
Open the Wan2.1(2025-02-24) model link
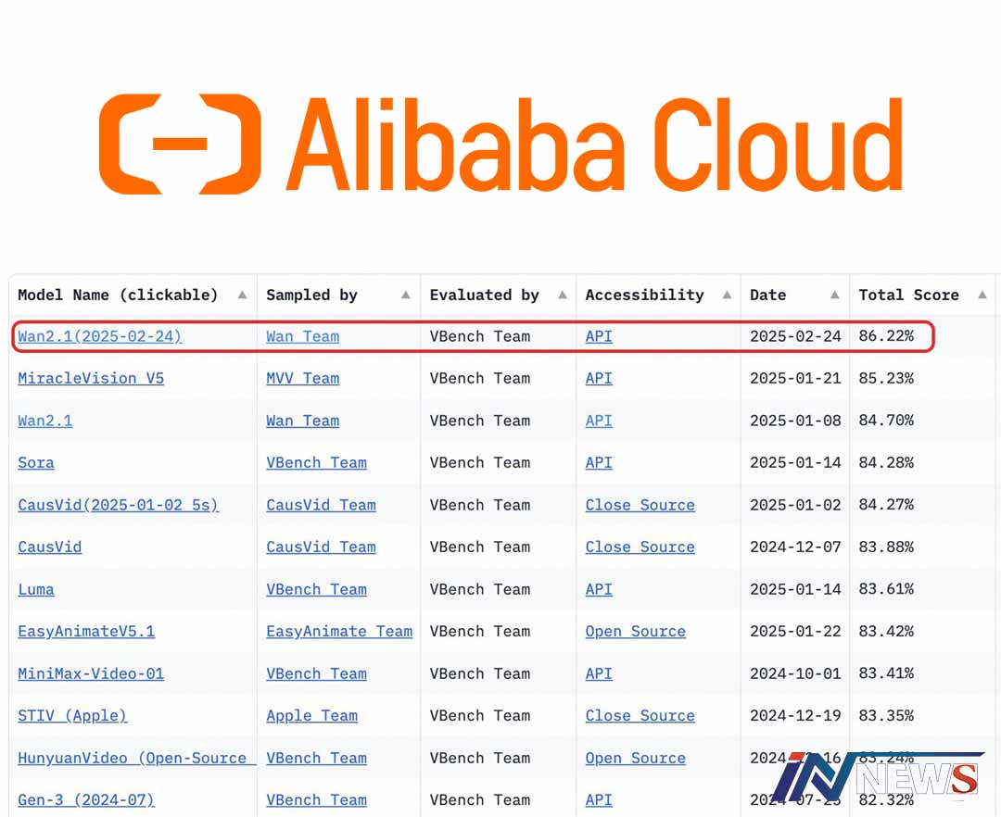pos(100,336)
